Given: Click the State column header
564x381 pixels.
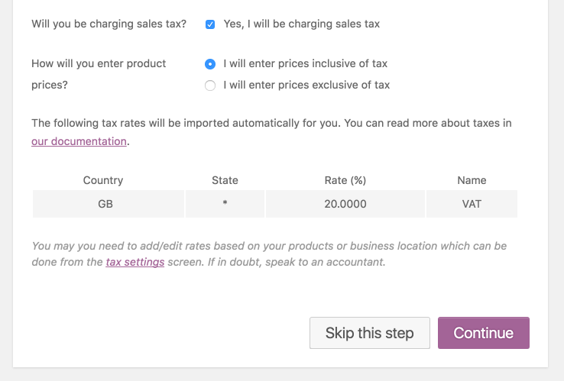Looking at the screenshot, I should (225, 180).
